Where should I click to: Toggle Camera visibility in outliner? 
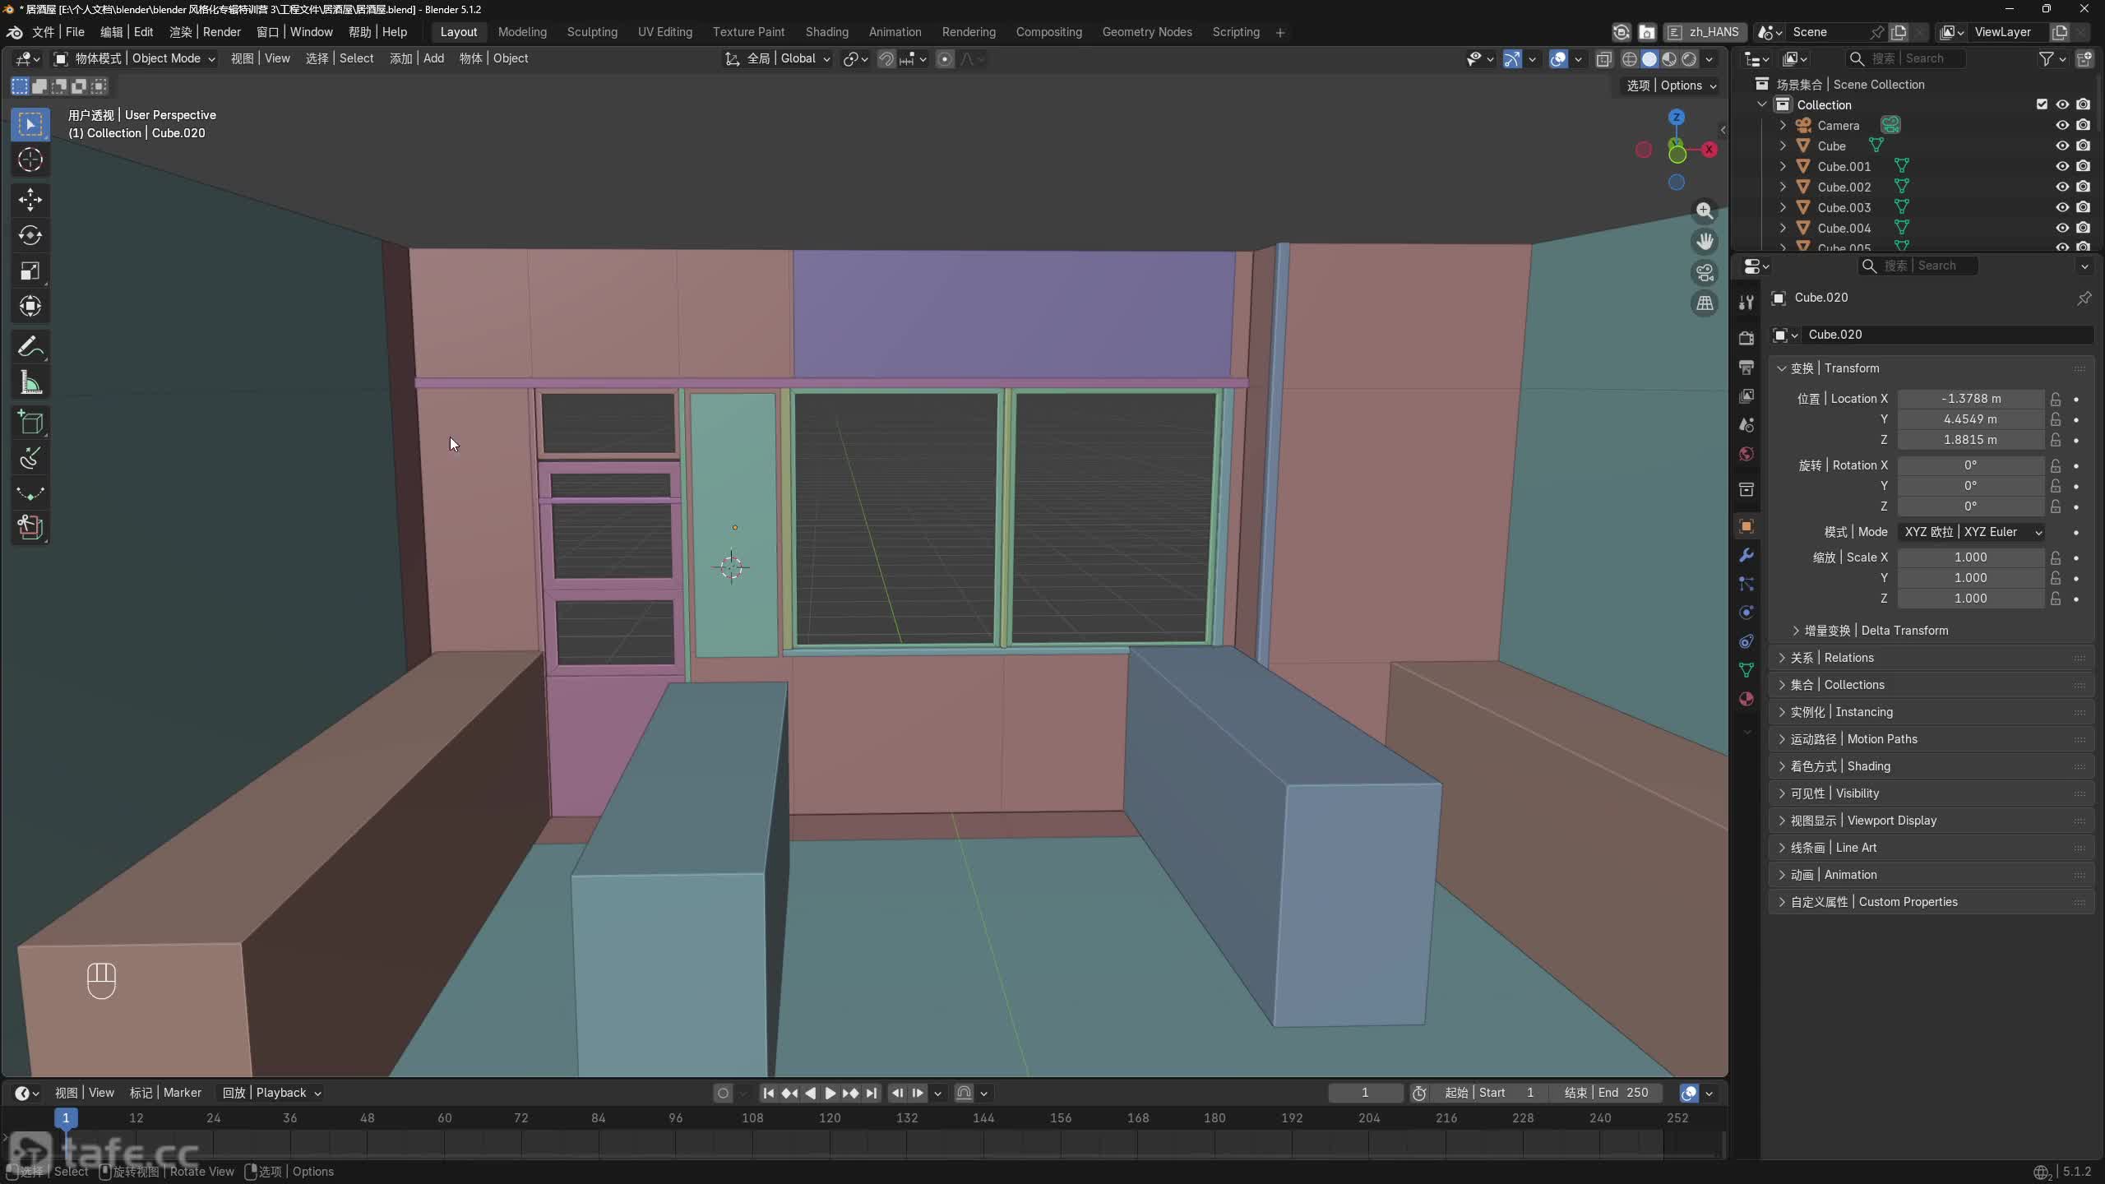pyautogui.click(x=2062, y=125)
